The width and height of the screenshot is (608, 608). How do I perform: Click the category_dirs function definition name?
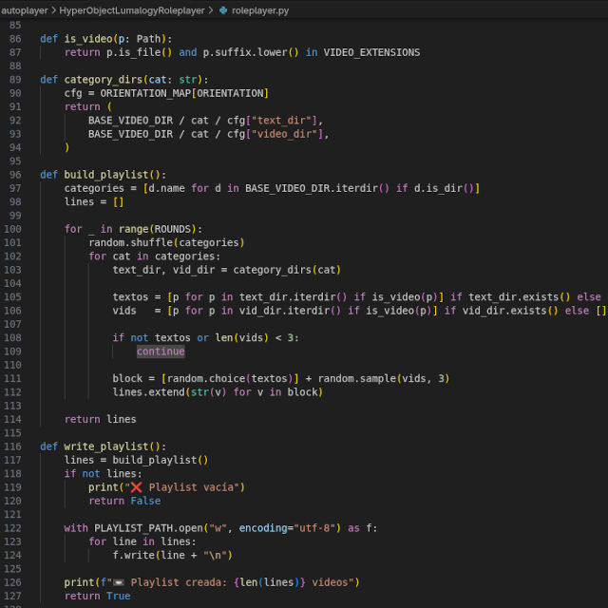tap(103, 80)
